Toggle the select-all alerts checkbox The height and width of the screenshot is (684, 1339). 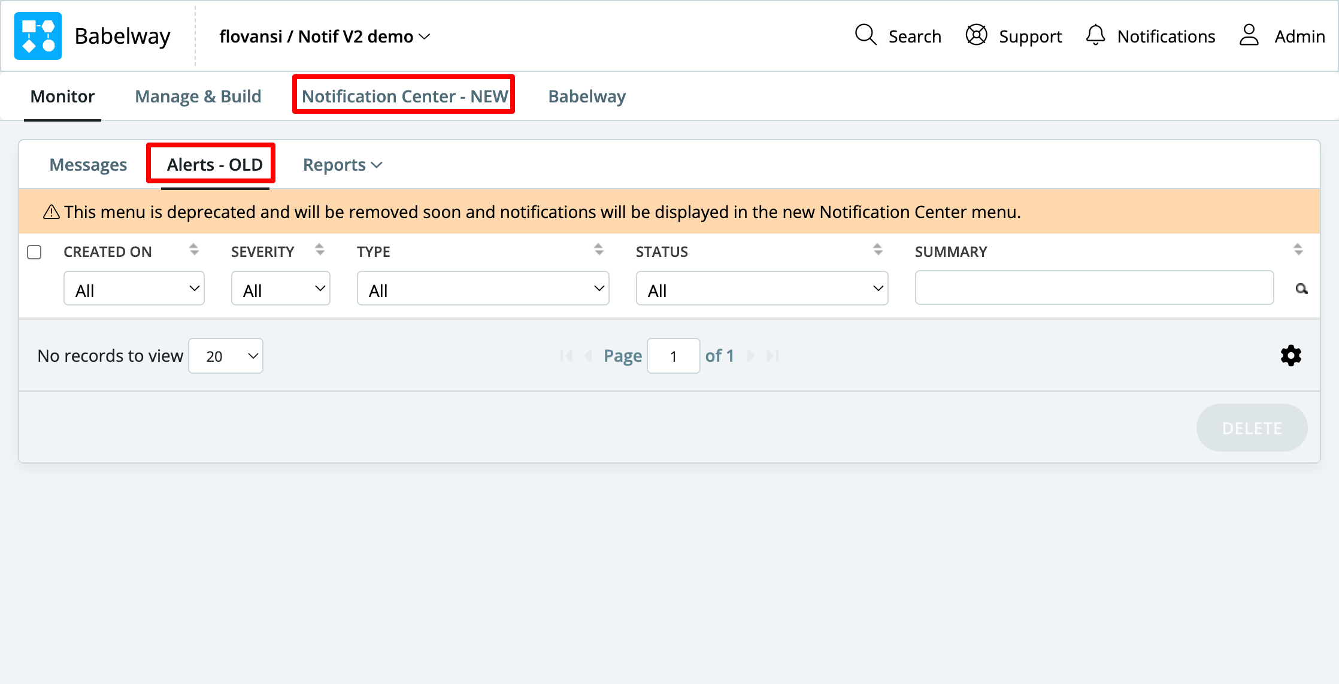34,252
